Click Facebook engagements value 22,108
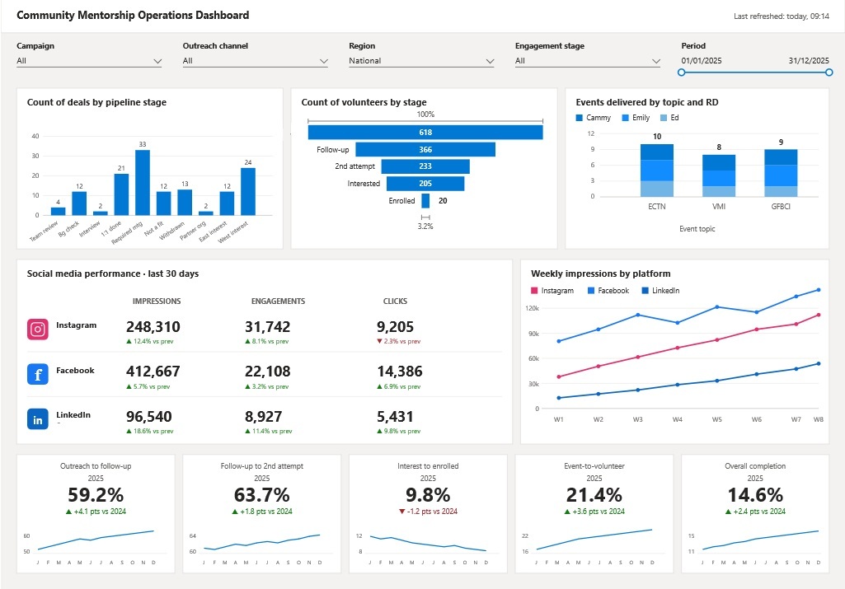Image resolution: width=845 pixels, height=589 pixels. point(267,372)
